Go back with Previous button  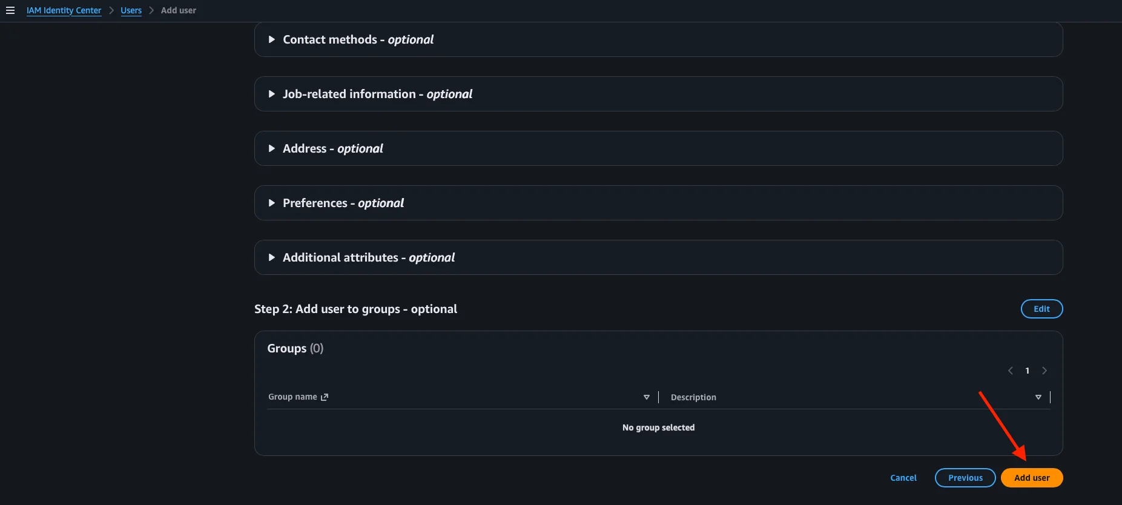coord(965,478)
